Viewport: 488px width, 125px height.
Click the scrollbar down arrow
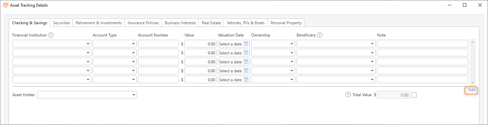(x=473, y=82)
